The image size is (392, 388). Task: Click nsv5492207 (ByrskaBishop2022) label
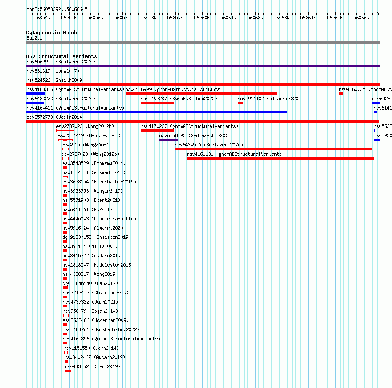(179, 99)
